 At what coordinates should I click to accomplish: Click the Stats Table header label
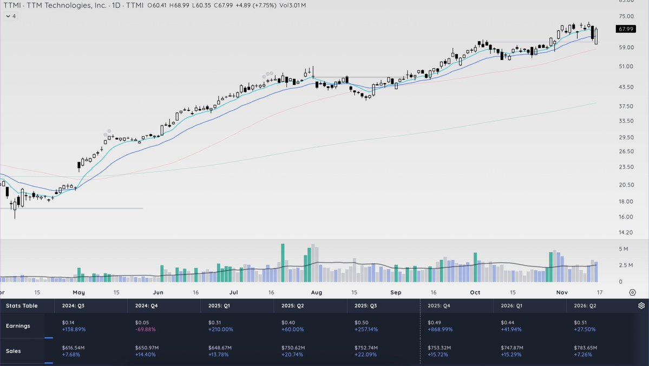23,305
